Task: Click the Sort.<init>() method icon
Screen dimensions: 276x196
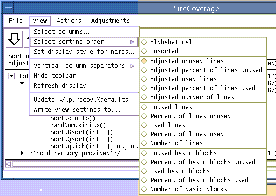Action: [43, 118]
